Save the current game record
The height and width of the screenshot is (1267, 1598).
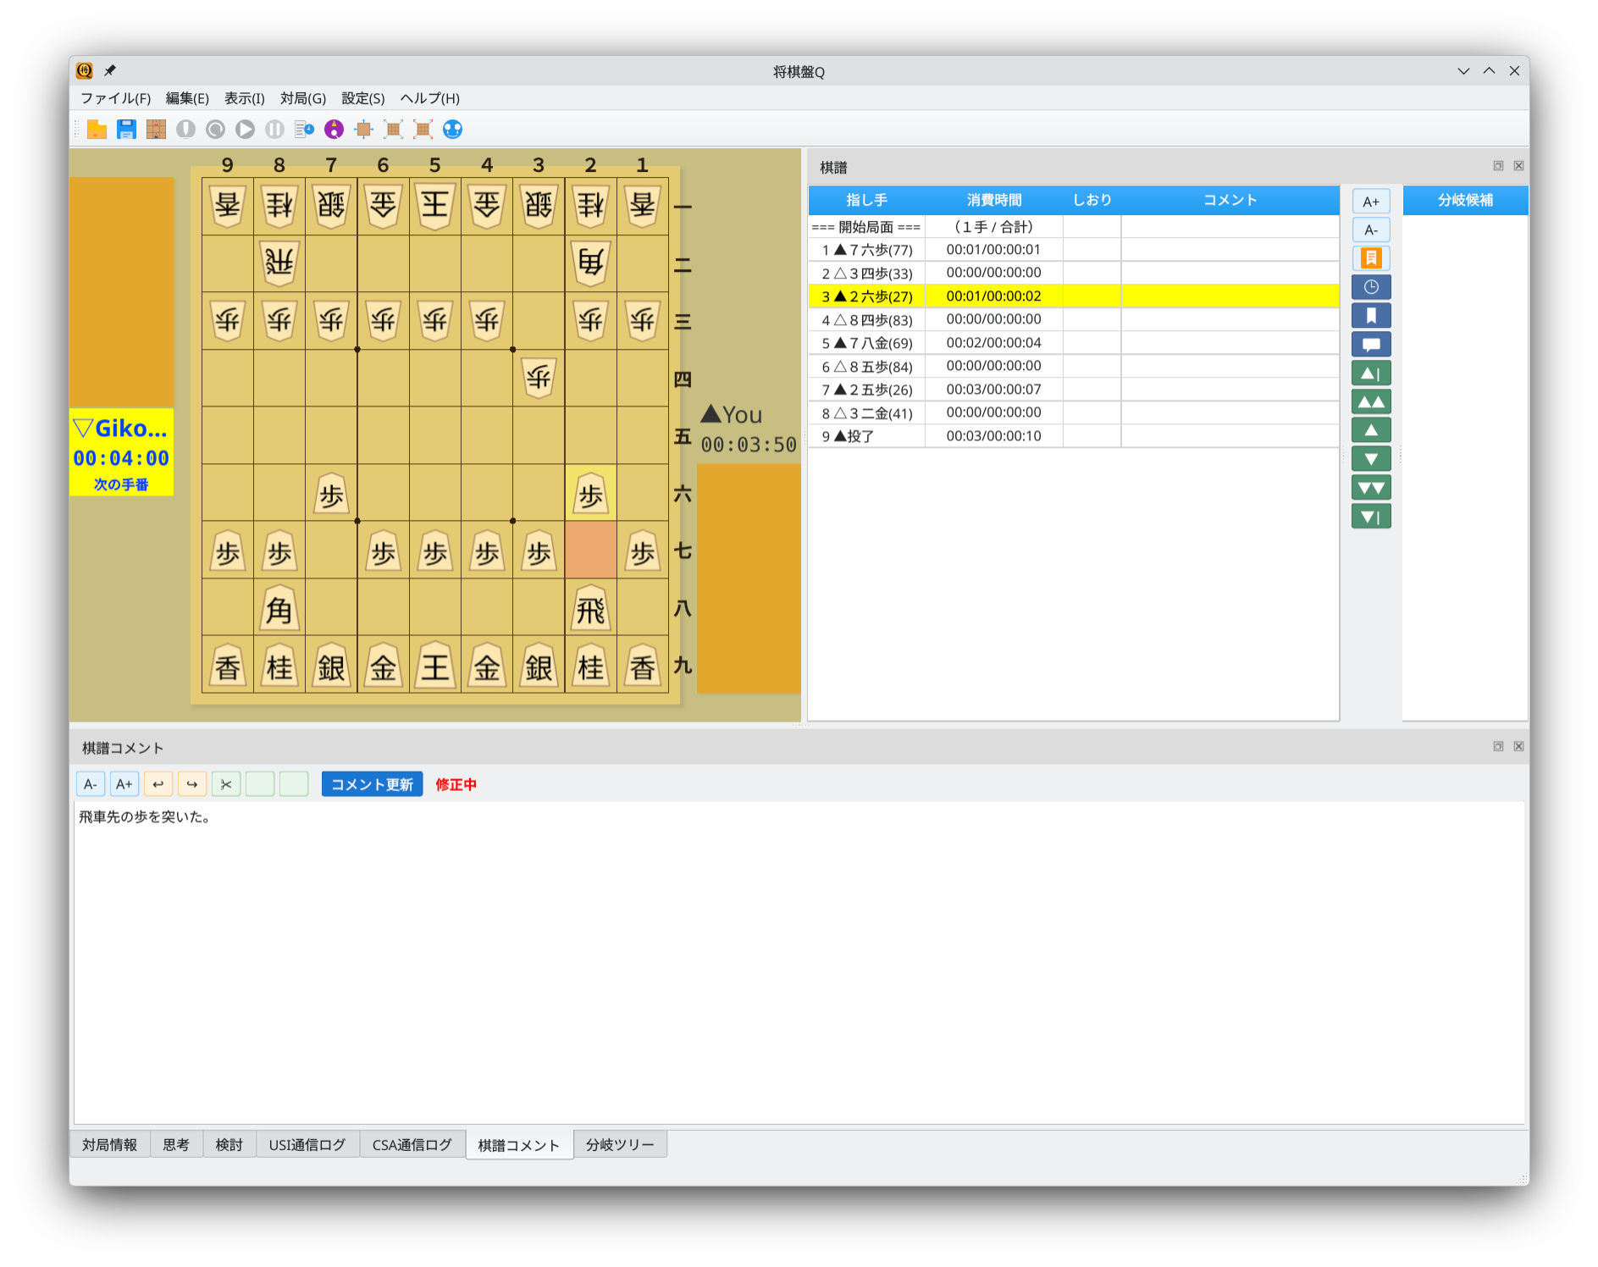point(127,129)
